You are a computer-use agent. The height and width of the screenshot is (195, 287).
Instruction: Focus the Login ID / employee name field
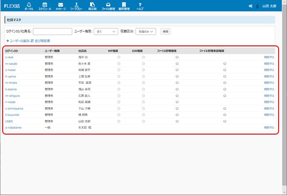53,31
